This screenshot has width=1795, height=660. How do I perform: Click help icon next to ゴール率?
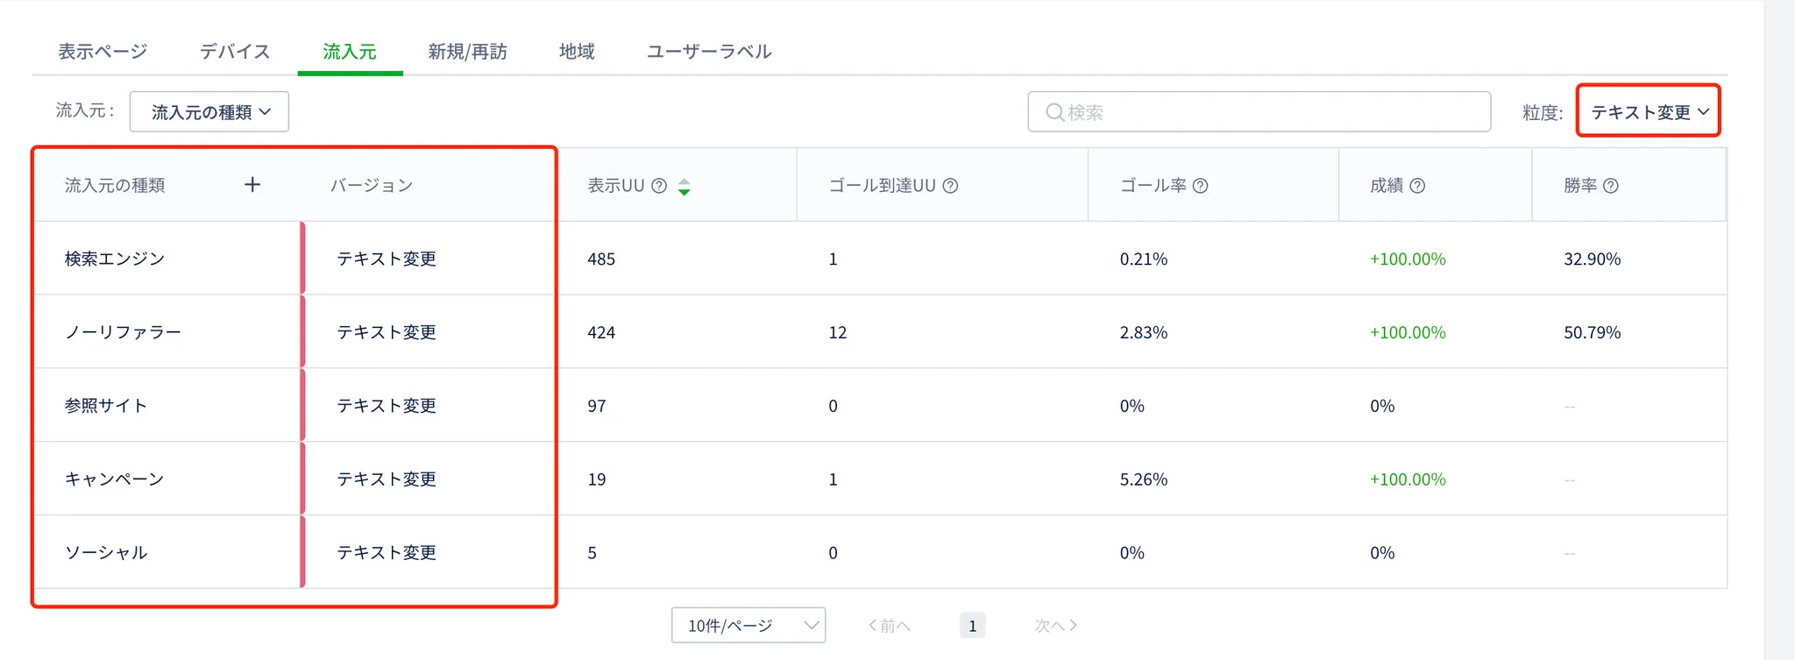(x=1201, y=186)
